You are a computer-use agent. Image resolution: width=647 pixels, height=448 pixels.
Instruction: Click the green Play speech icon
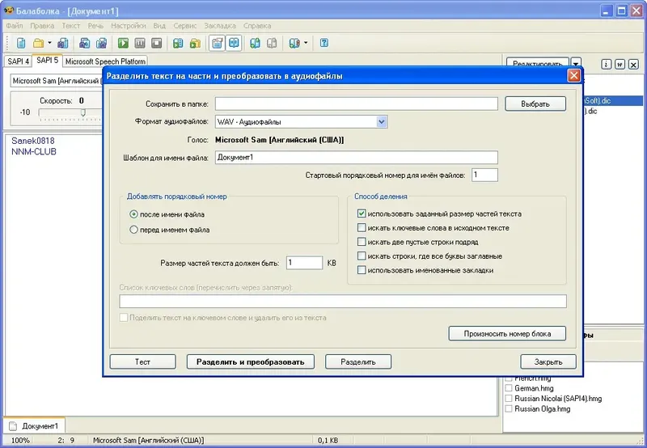123,43
